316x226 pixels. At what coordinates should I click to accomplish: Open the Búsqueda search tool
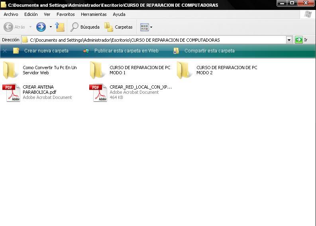tap(85, 27)
